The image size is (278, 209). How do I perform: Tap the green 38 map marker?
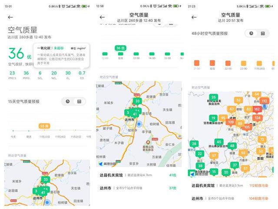coord(200,166)
